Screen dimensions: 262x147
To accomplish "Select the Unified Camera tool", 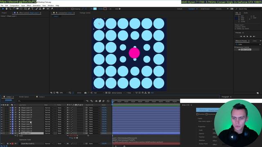I will (18, 9).
